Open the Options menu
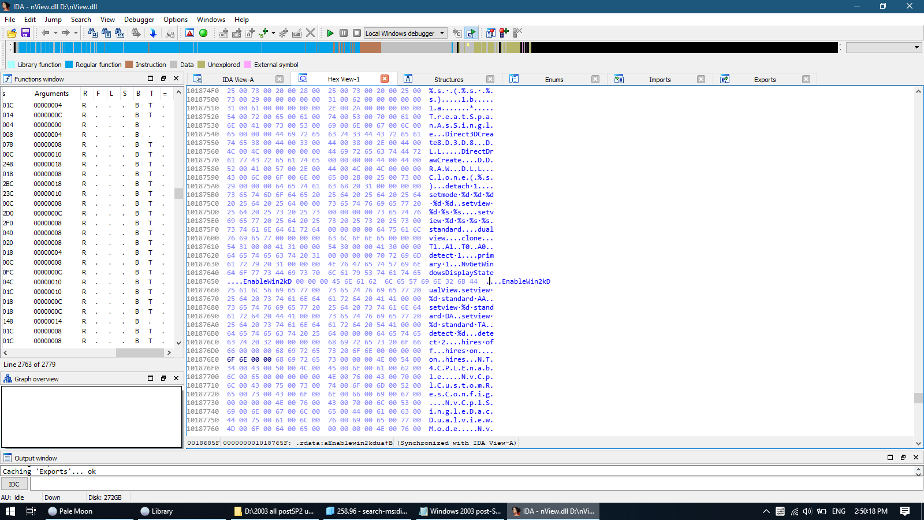The image size is (924, 520). [x=176, y=20]
